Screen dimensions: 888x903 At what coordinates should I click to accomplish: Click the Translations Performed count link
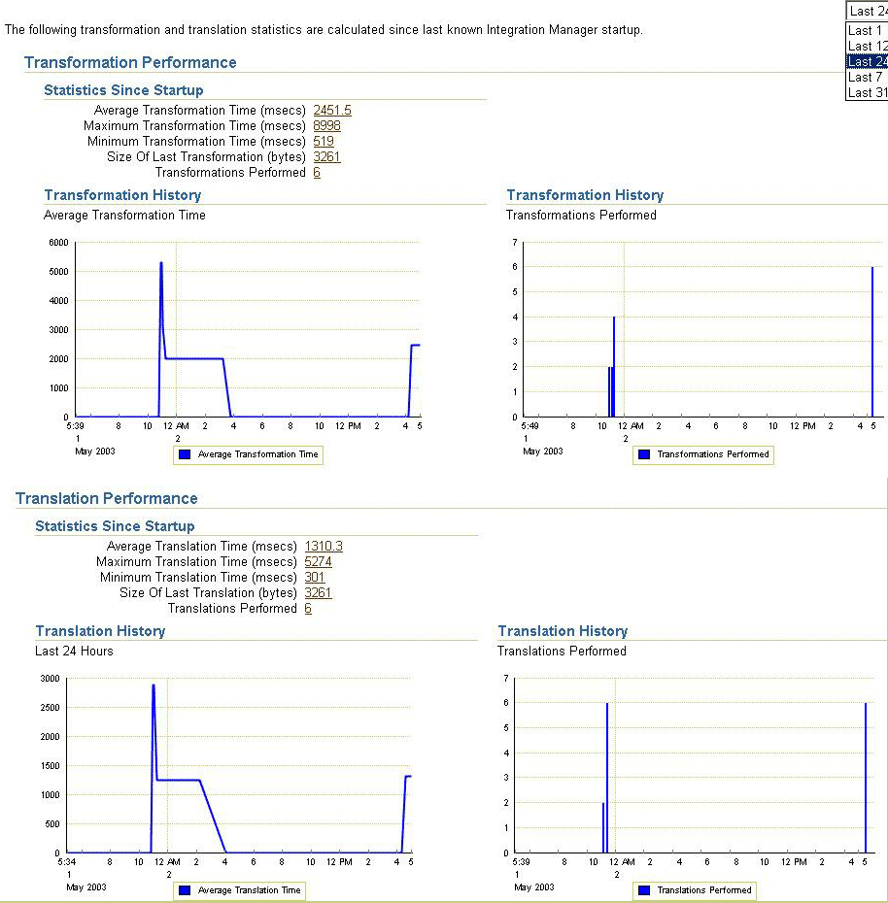pyautogui.click(x=308, y=608)
